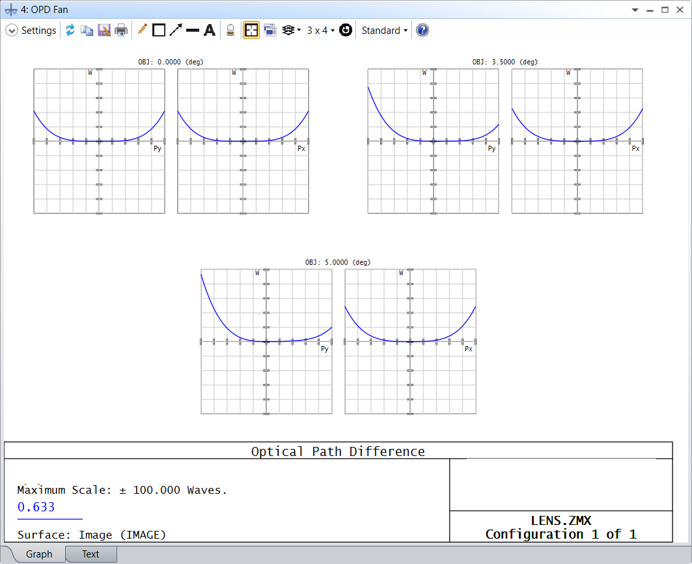Click the Settings button
The width and height of the screenshot is (692, 564).
click(39, 30)
